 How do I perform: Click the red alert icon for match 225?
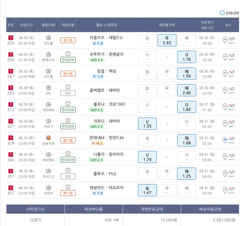(x=11, y=38)
